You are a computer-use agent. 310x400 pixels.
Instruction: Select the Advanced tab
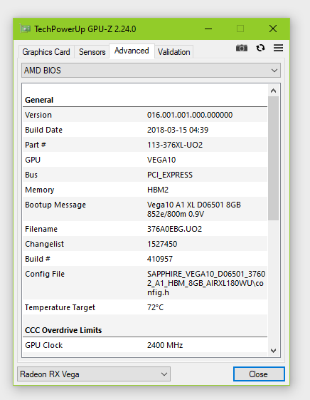(132, 51)
